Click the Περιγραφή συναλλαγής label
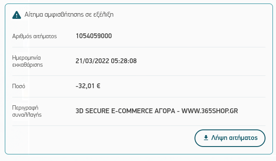Image resolution: width=276 pixels, height=161 pixels. point(27,111)
